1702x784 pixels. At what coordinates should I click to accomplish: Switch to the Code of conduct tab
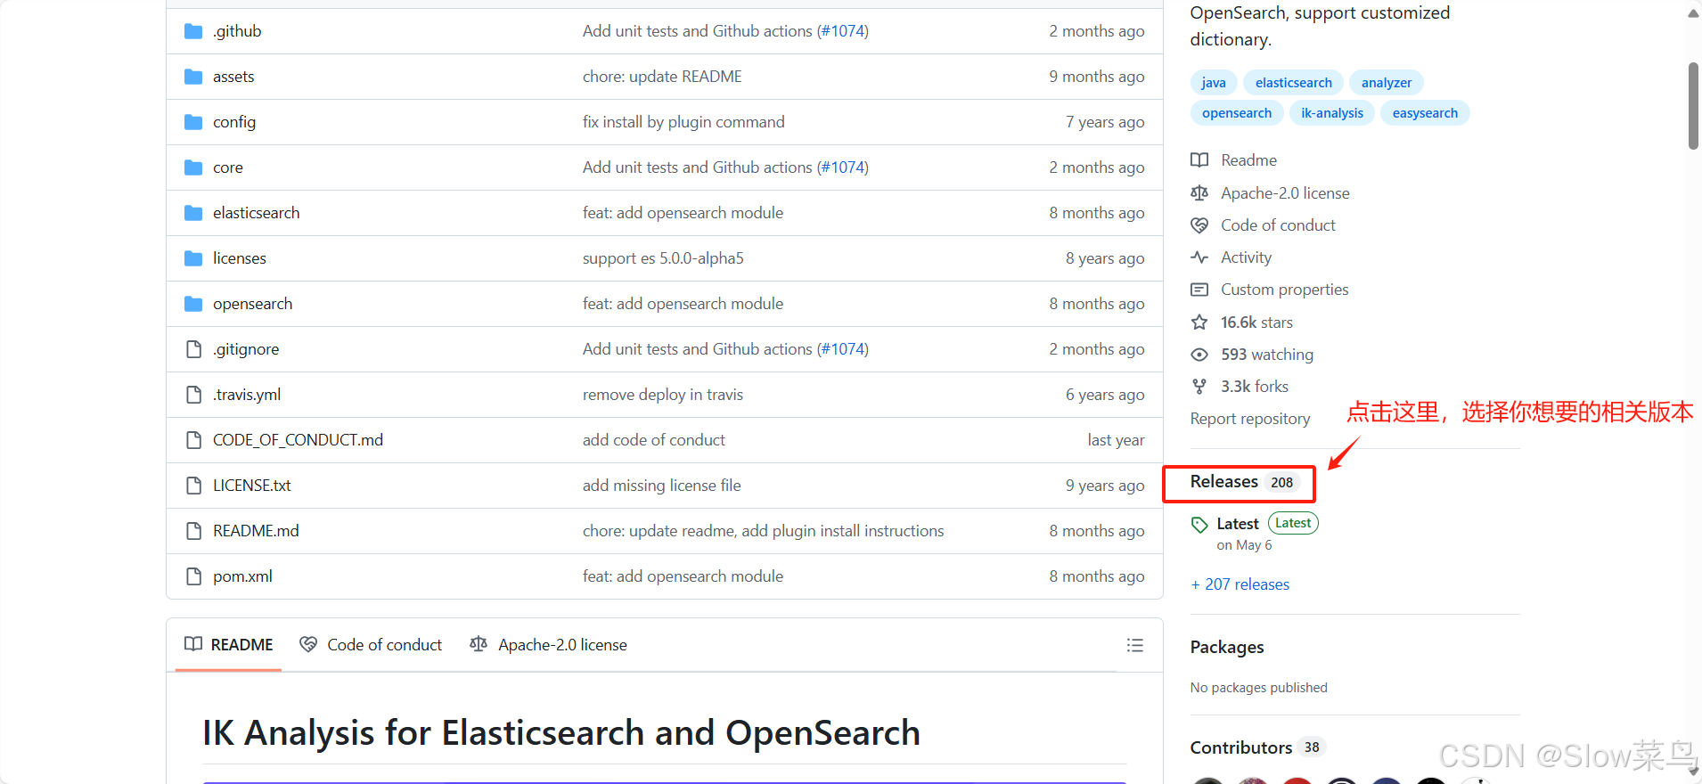(x=371, y=645)
